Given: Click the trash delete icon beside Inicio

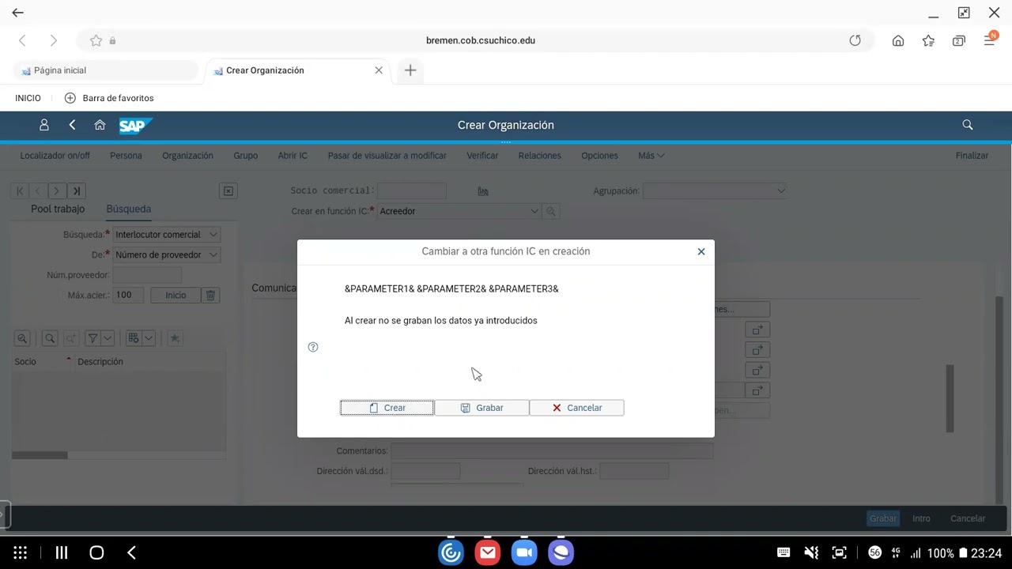Looking at the screenshot, I should click(x=210, y=295).
